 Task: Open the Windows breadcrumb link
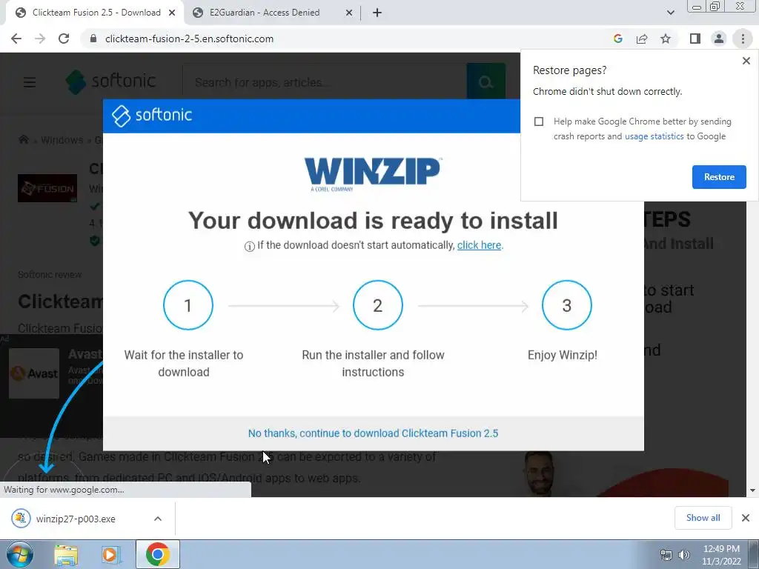pos(62,140)
